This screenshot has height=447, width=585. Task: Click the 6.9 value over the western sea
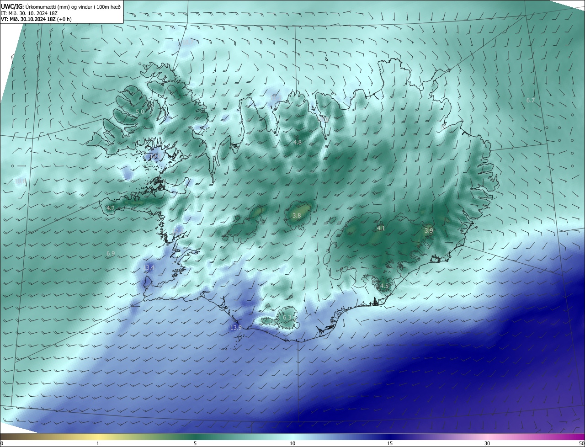pyautogui.click(x=111, y=253)
